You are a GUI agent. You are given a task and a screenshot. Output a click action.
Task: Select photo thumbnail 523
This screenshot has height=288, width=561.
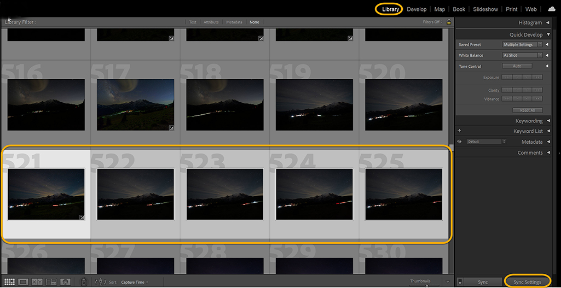pos(225,194)
